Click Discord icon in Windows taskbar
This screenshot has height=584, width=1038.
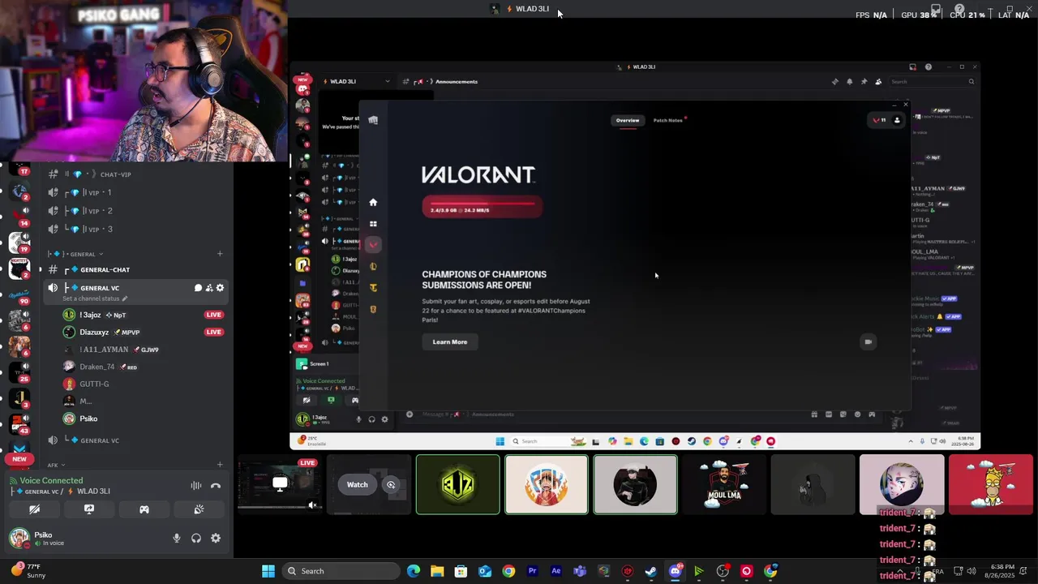click(675, 571)
